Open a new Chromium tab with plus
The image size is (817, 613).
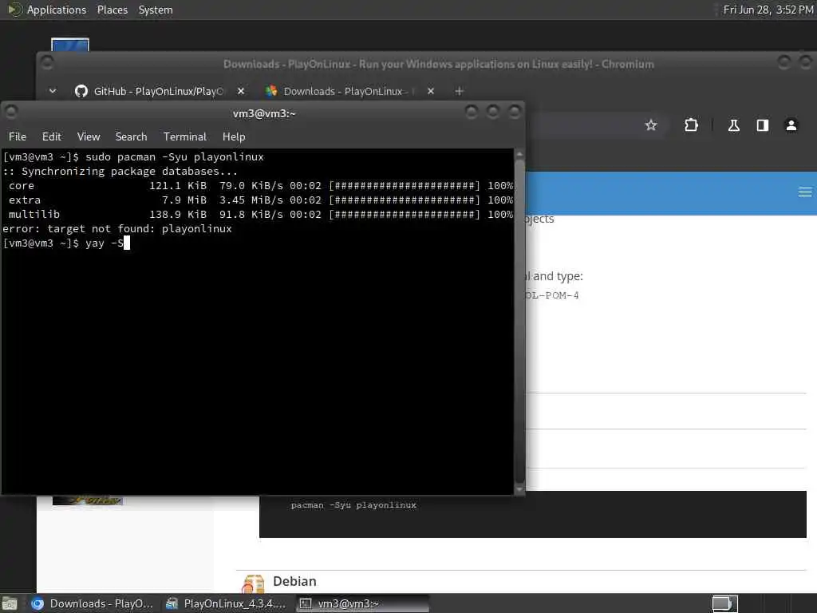pyautogui.click(x=459, y=91)
